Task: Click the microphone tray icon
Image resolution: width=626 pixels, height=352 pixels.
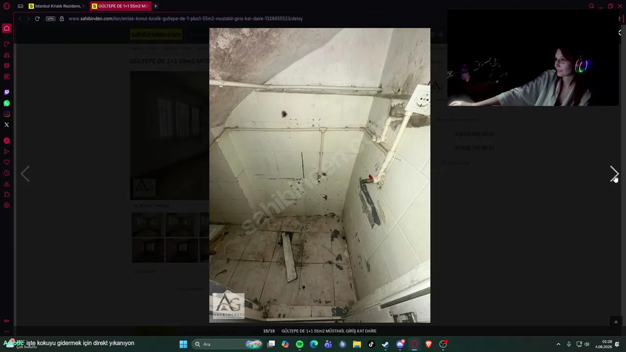Action: [569, 344]
